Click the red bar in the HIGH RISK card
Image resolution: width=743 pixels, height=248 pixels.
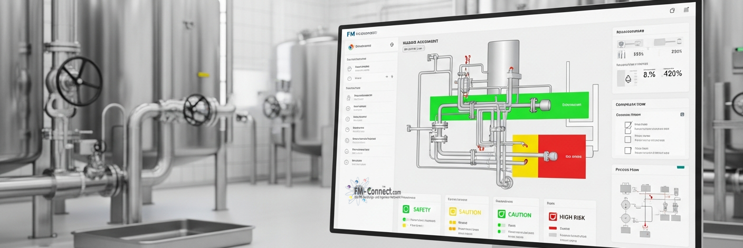coord(553,228)
